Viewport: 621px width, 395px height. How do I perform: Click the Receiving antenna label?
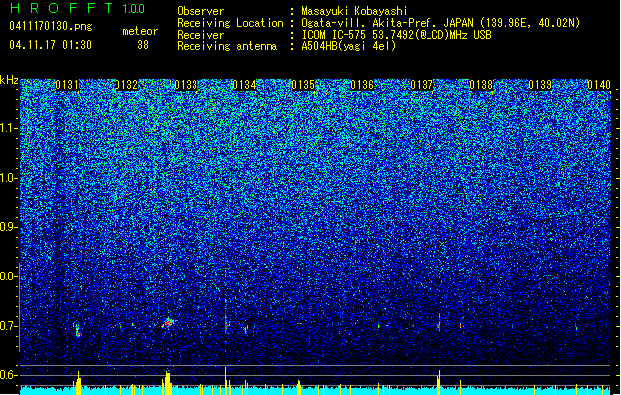pyautogui.click(x=227, y=46)
